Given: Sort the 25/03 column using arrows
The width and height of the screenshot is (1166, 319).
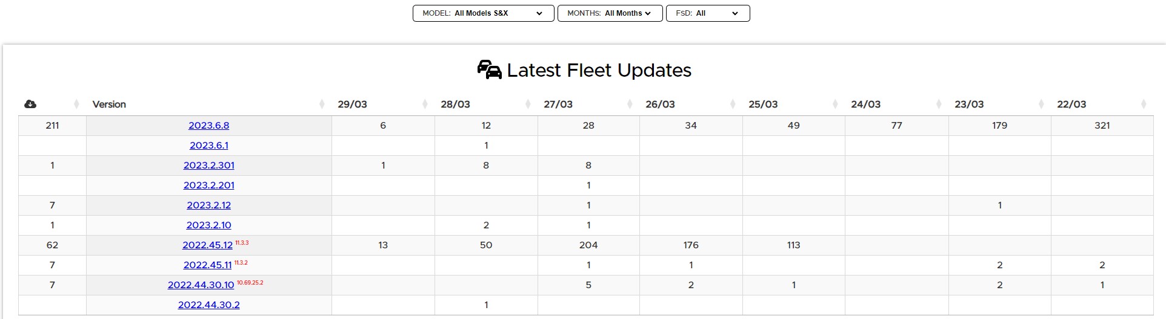Looking at the screenshot, I should 835,105.
